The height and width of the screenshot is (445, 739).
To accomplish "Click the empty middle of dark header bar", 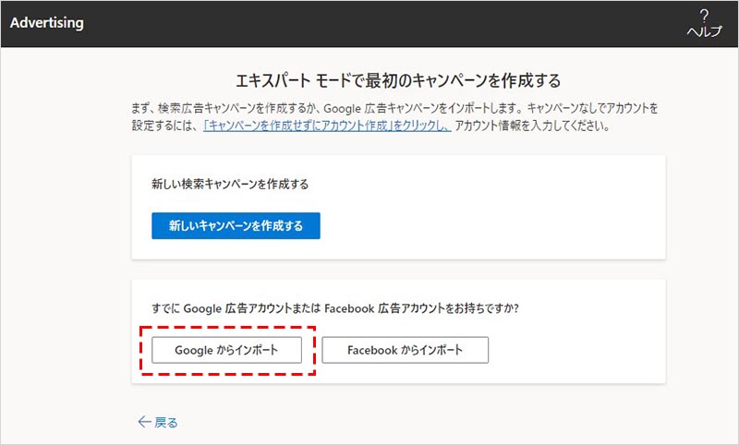I will (369, 23).
